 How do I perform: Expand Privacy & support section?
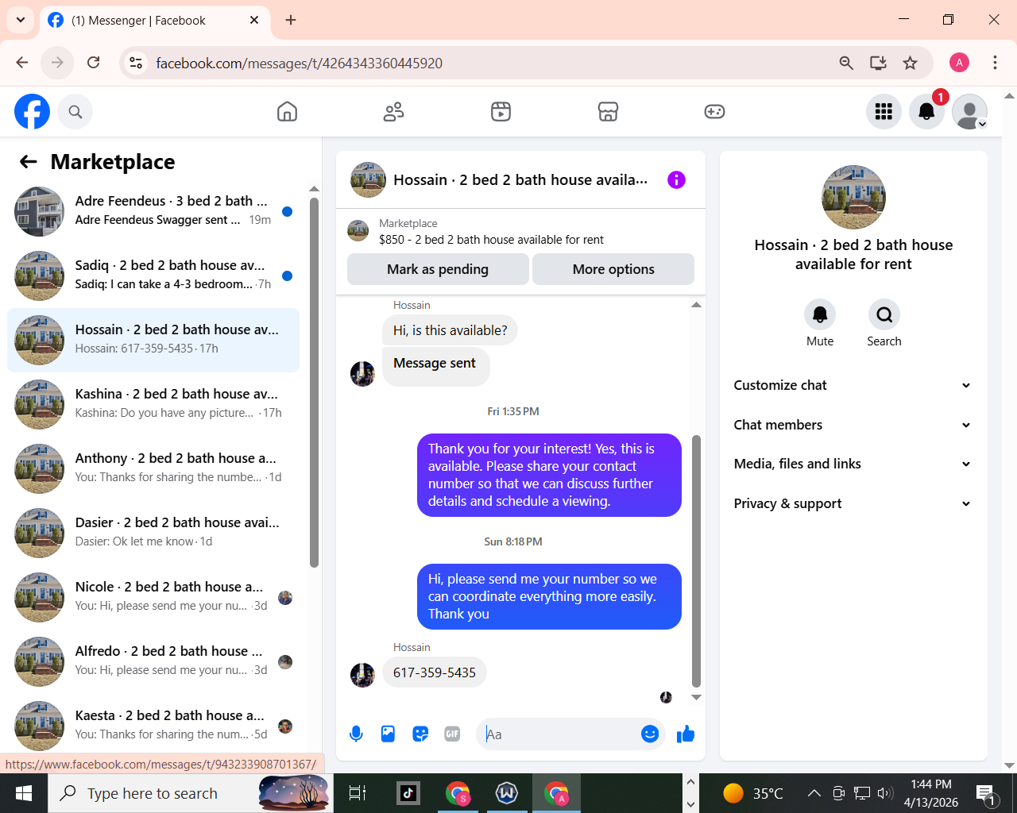coord(853,503)
